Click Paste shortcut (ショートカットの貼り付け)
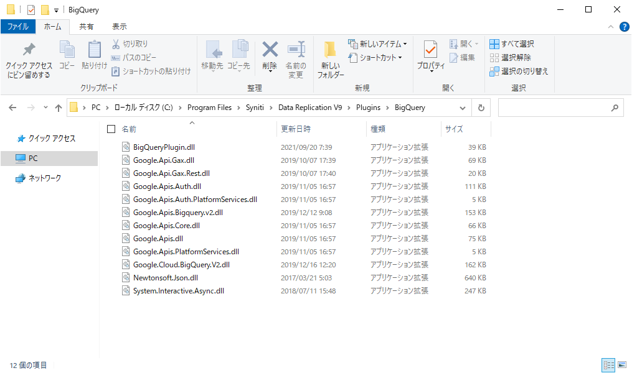Screen dimensions: 632x373 (x=151, y=71)
